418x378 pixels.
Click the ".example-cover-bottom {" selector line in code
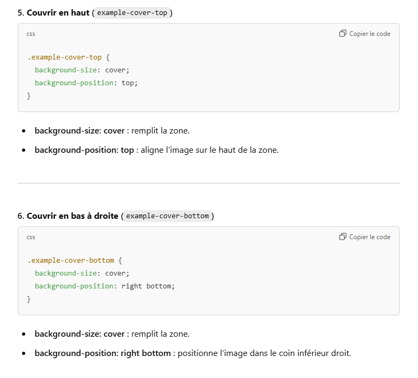(75, 261)
